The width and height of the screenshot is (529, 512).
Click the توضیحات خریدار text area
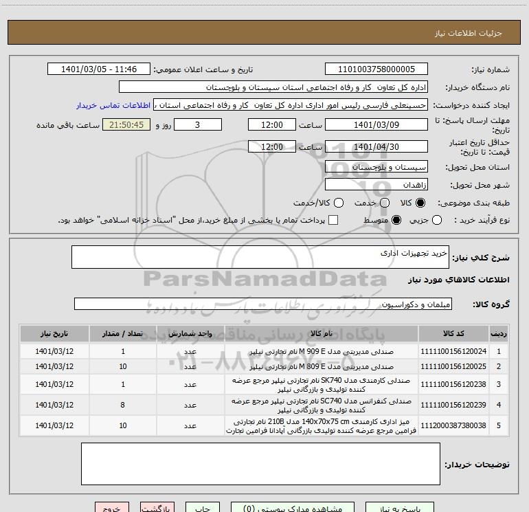pos(260,464)
